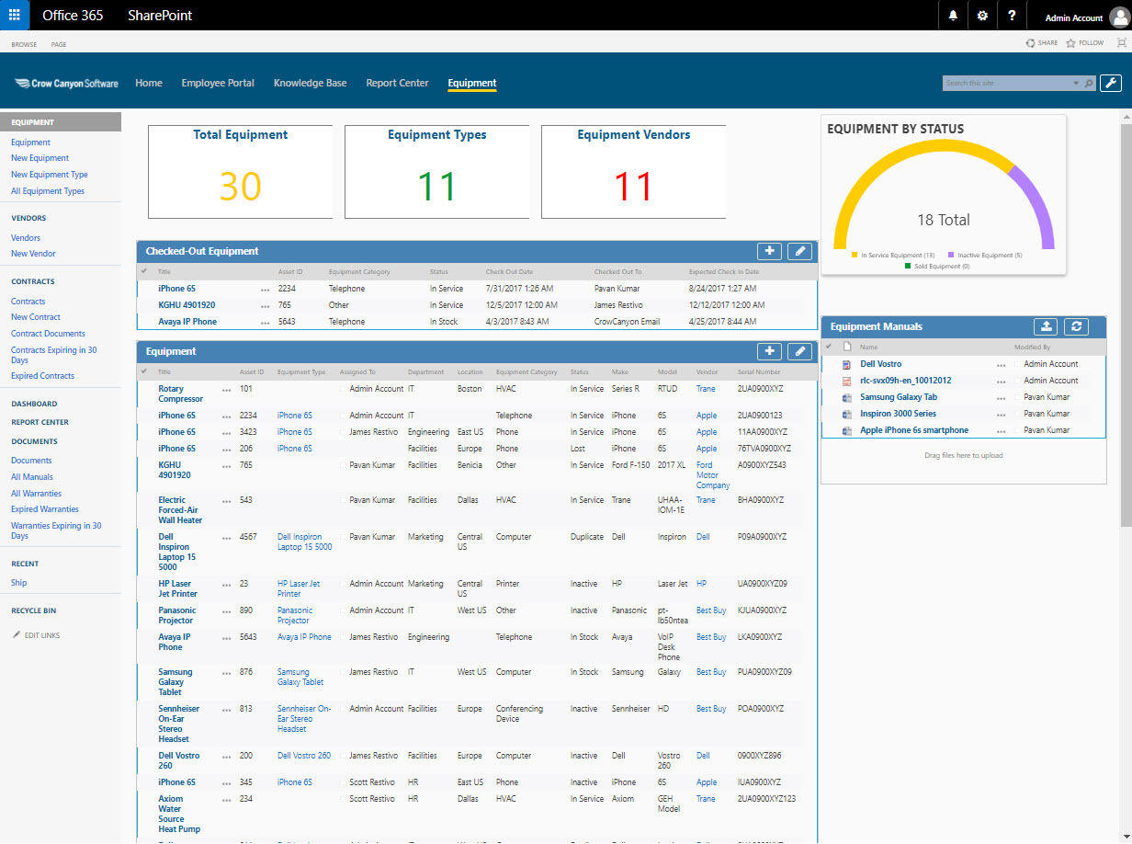Open ellipsis menu for checked-out iPhone 6S
This screenshot has height=844, width=1132.
(266, 289)
